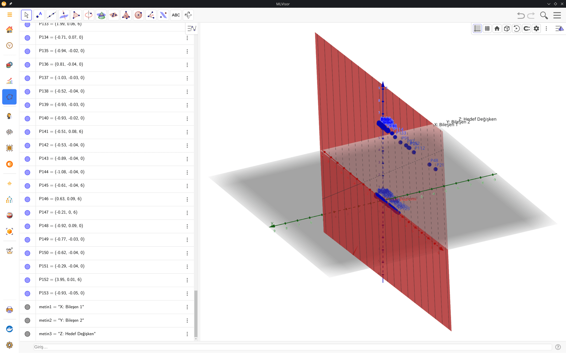The height and width of the screenshot is (353, 566).
Task: Select the ABC text tool
Action: (176, 15)
